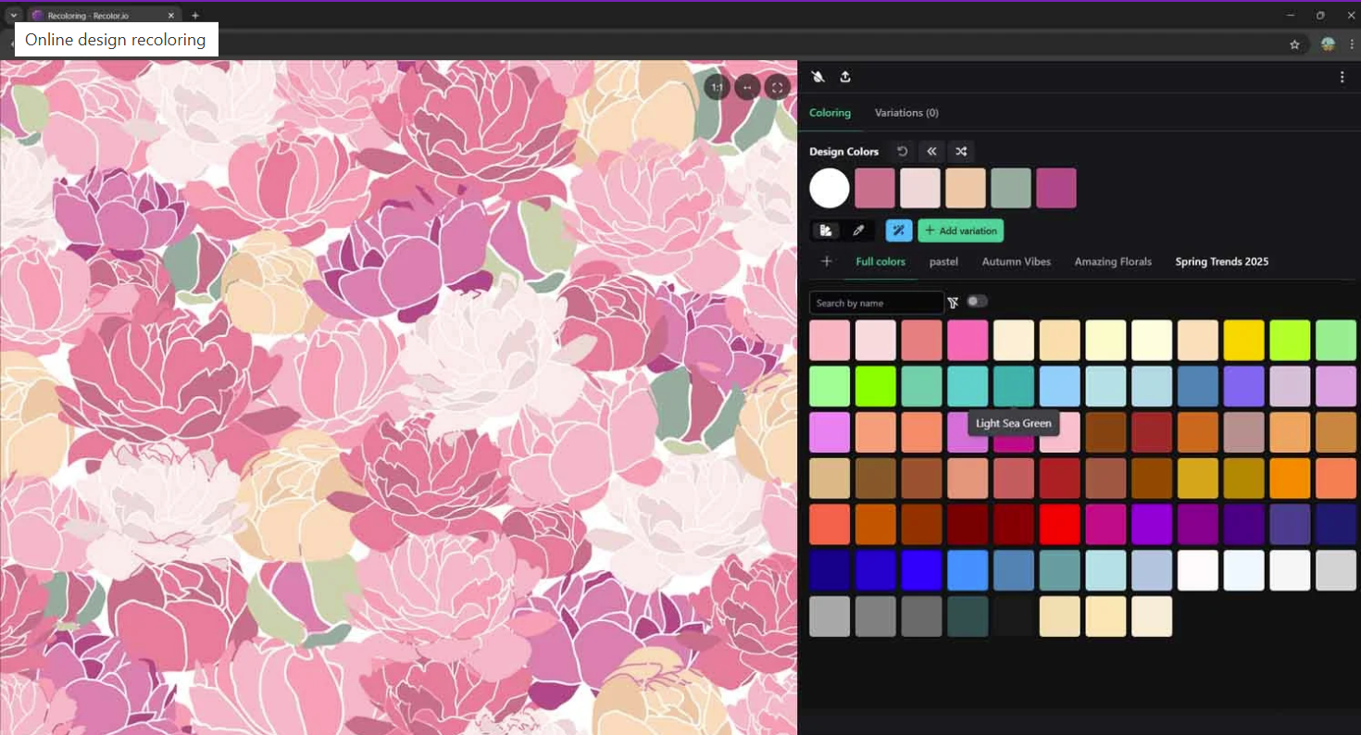The width and height of the screenshot is (1361, 735).
Task: Undo Design Colors changes with the revert icon
Action: [x=902, y=151]
